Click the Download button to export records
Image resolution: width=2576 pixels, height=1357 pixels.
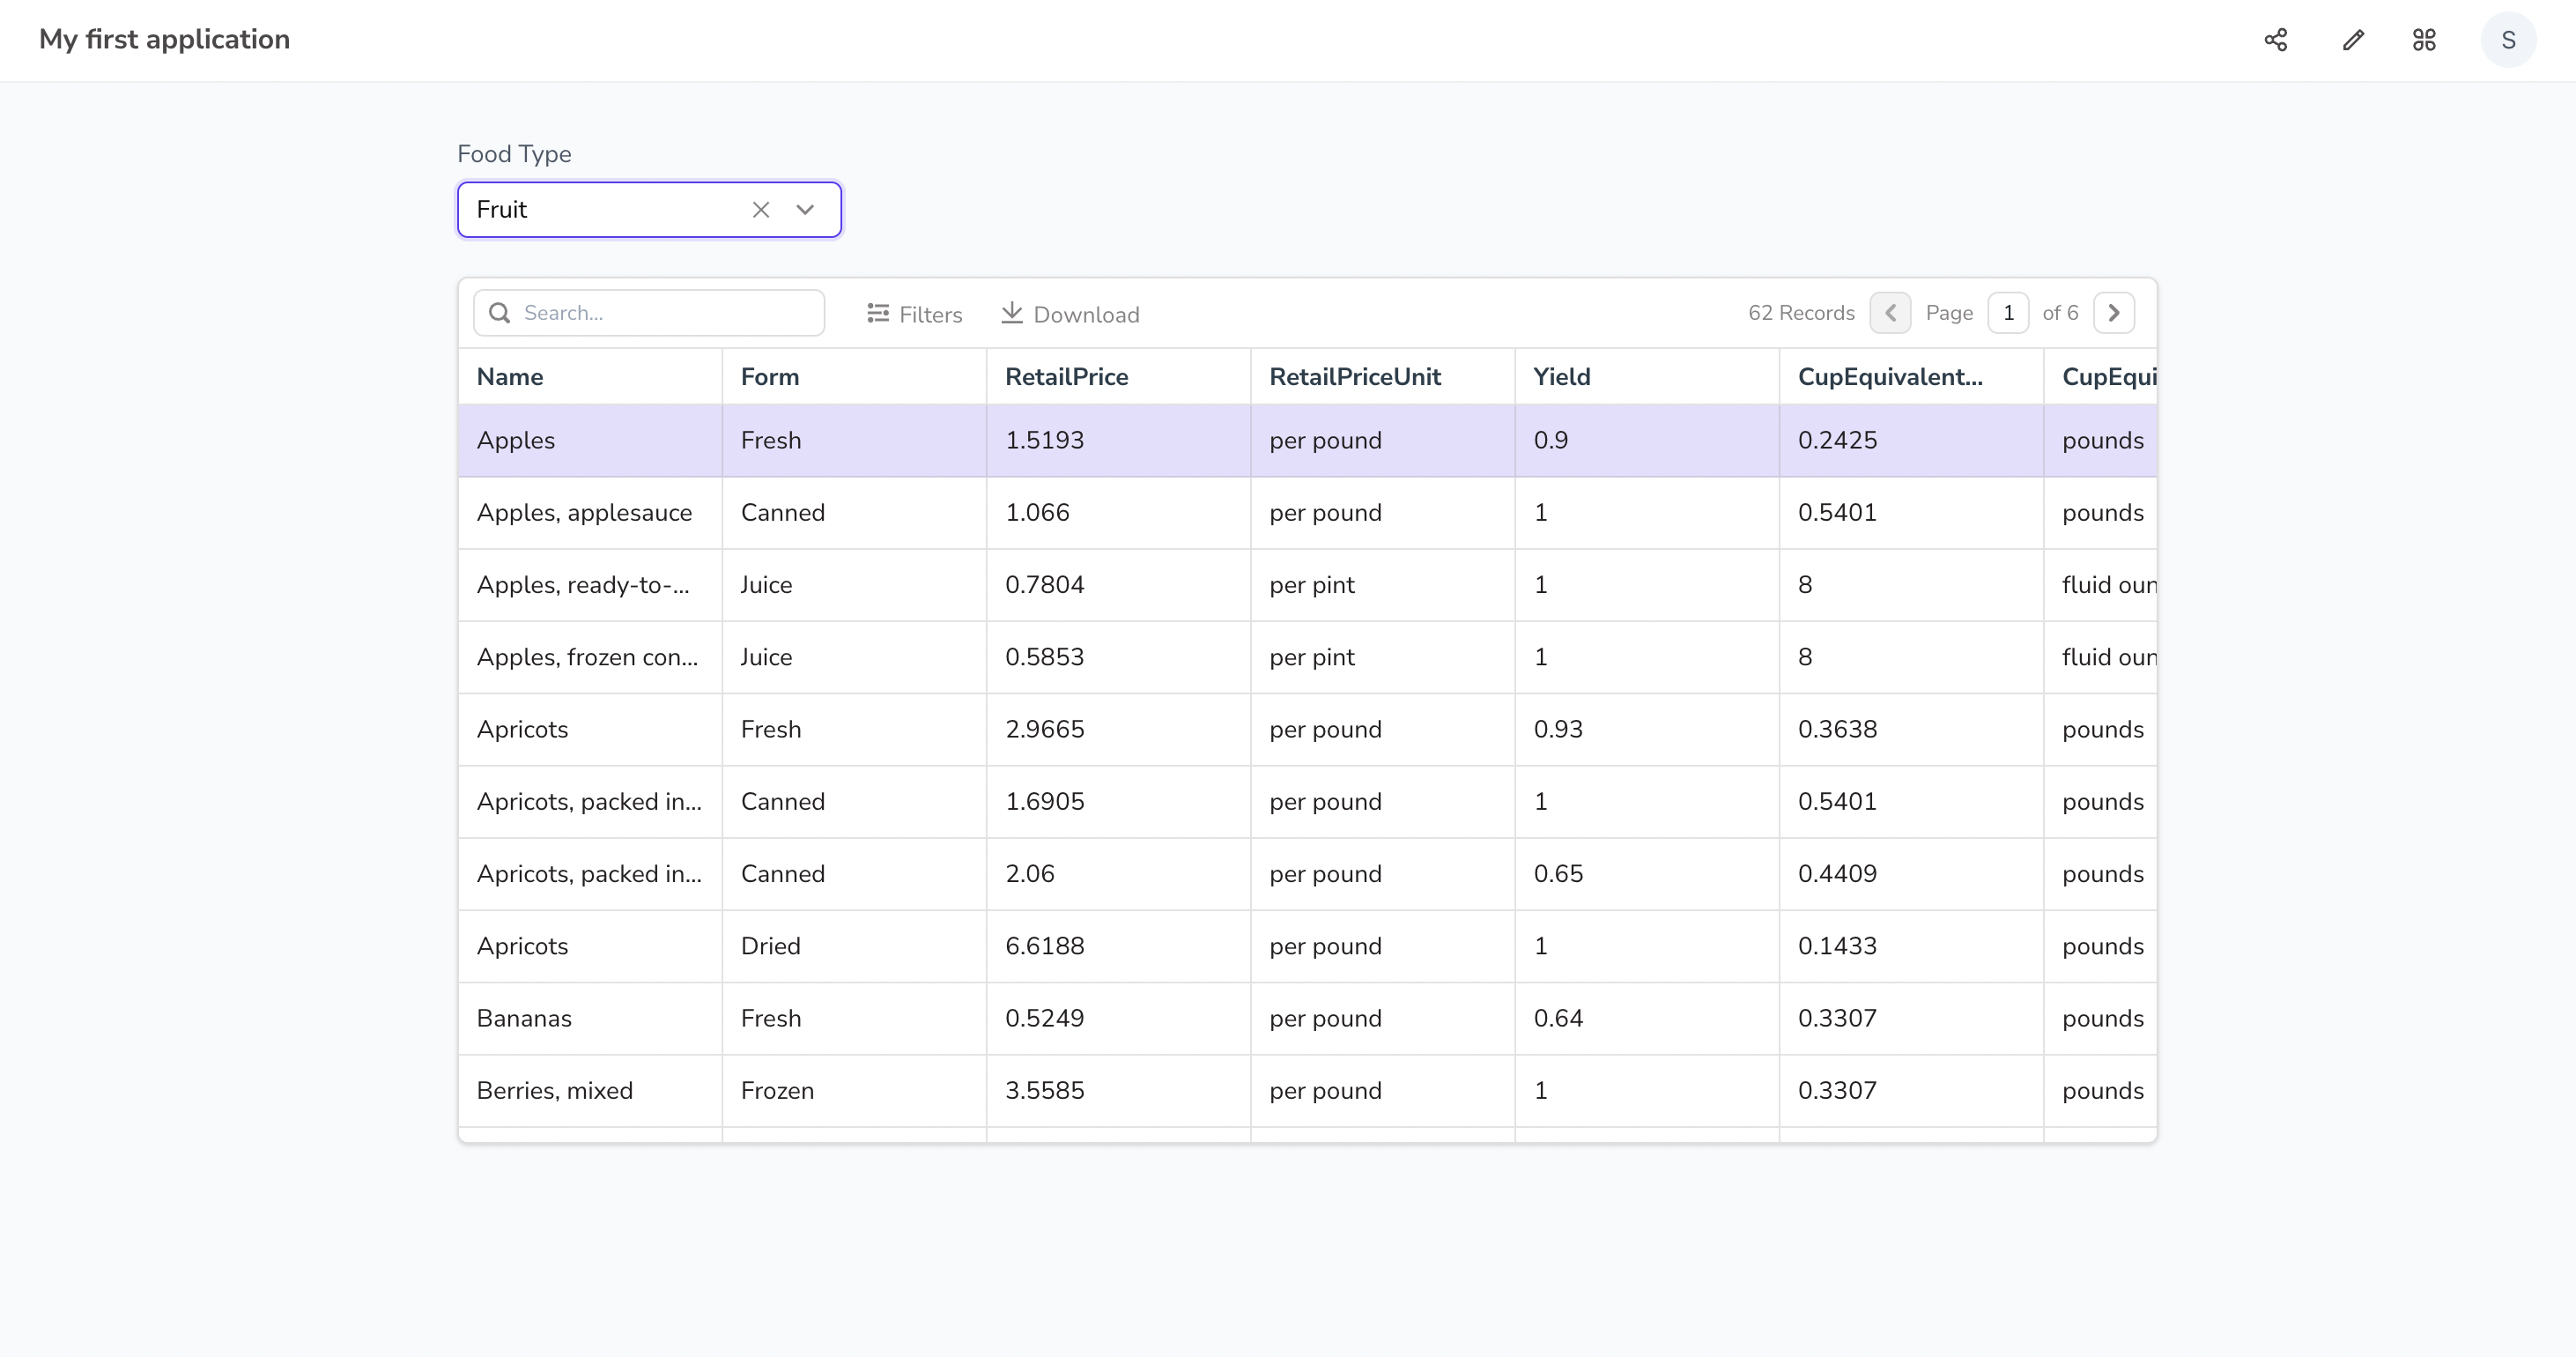[x=1070, y=312]
